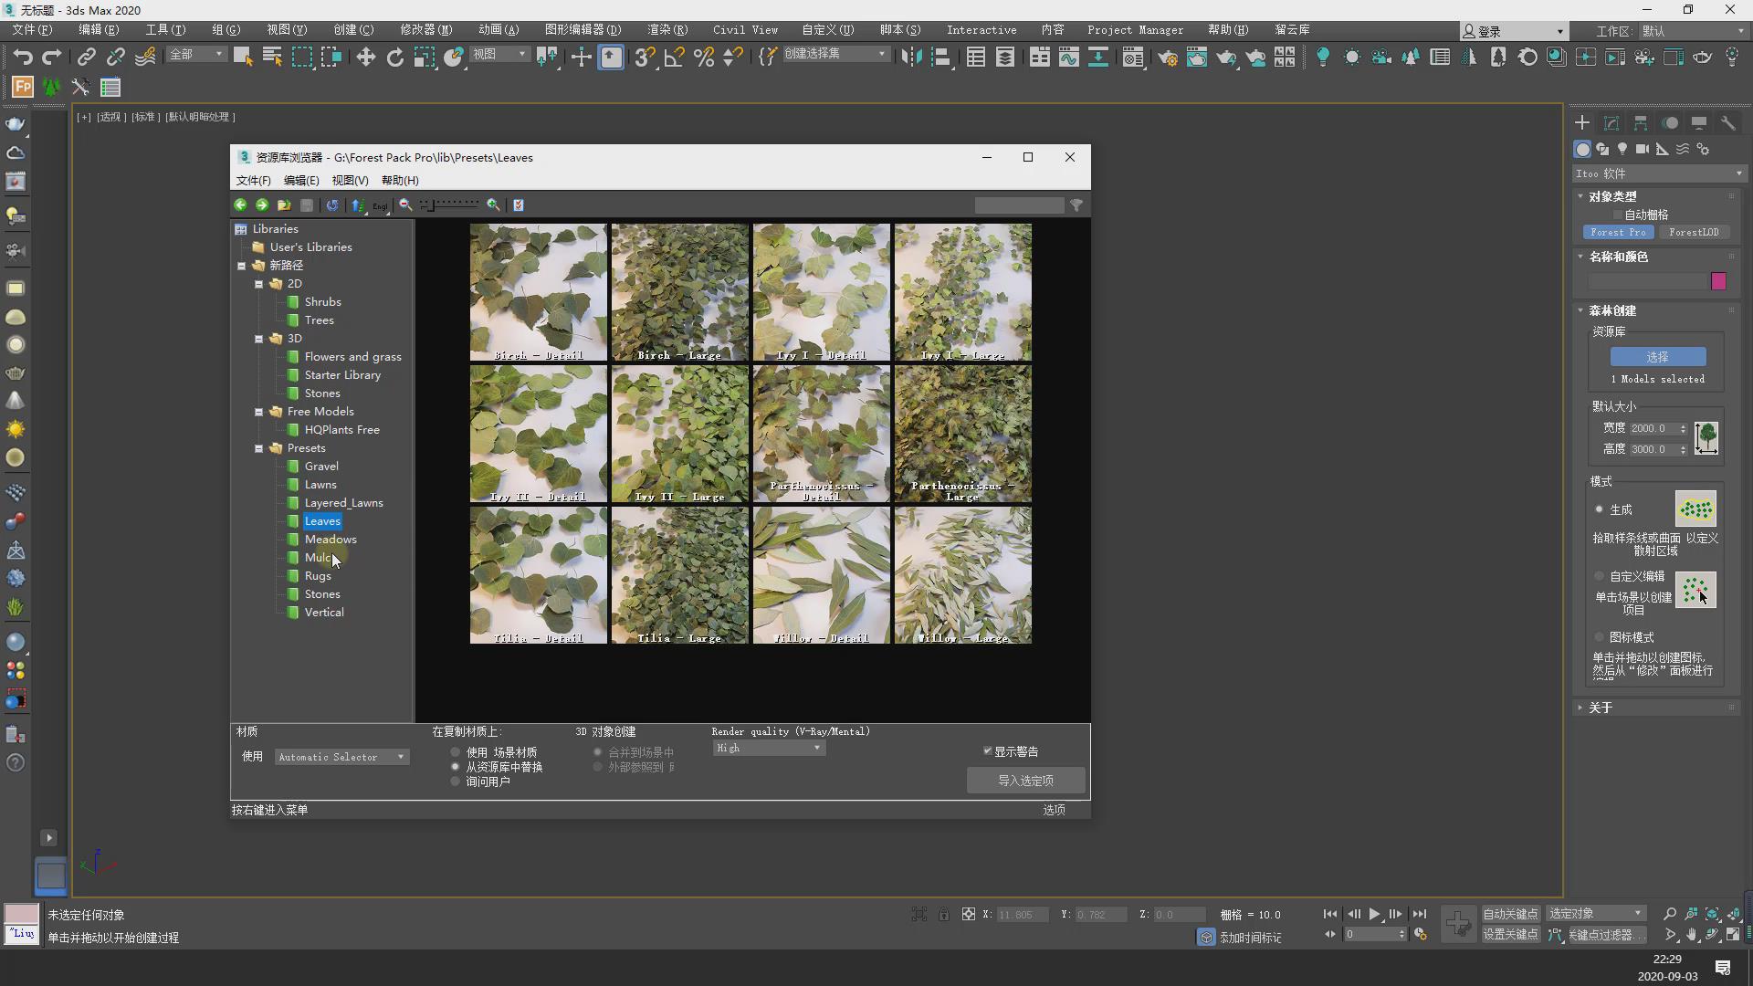Click the Undo arrow icon
This screenshot has width=1753, height=986.
(22, 57)
